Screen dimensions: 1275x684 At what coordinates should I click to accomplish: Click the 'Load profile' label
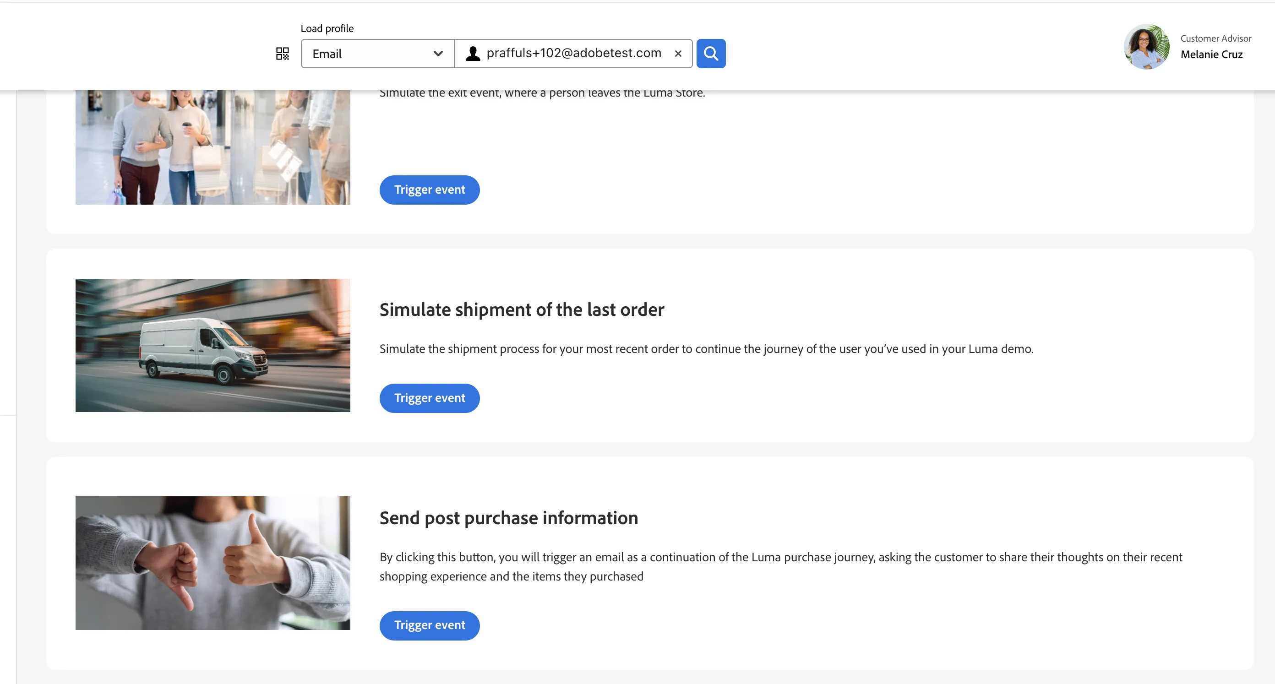[327, 29]
